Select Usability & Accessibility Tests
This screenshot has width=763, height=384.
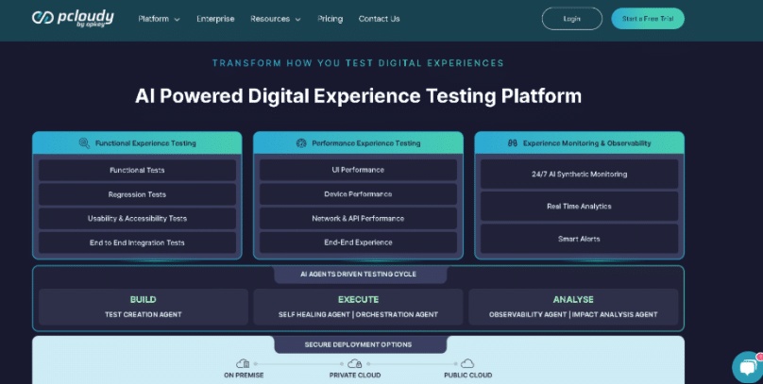coord(137,218)
